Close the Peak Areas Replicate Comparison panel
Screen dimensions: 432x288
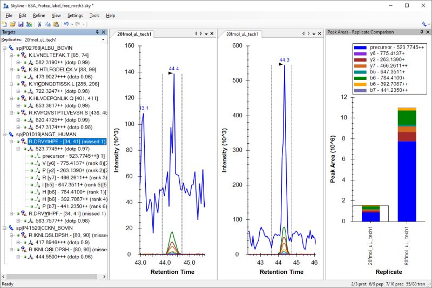pyautogui.click(x=428, y=32)
